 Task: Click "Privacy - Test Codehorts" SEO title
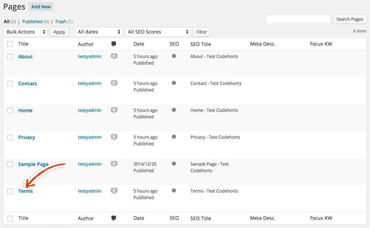coord(215,137)
